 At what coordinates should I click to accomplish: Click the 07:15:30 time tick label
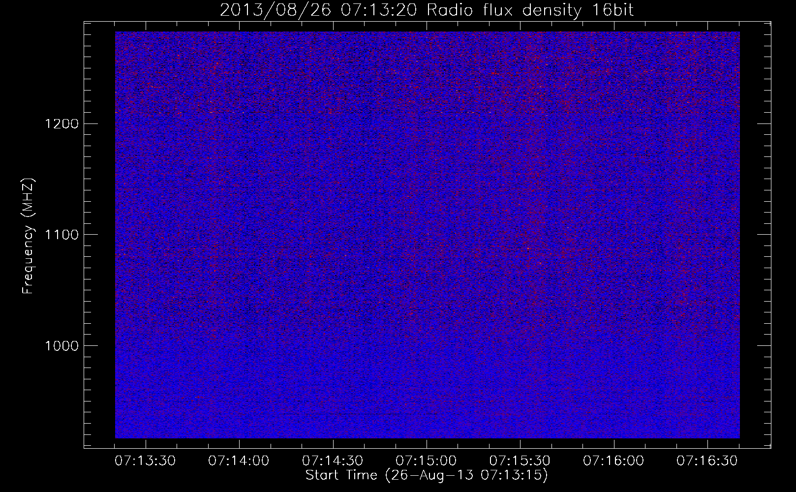coord(520,461)
